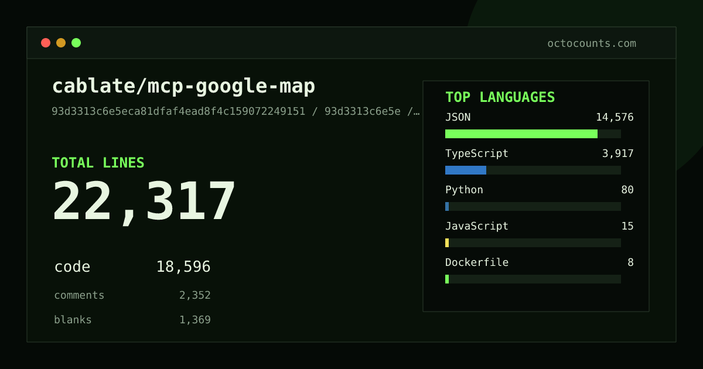
Task: Click the JSON language label
Action: point(458,117)
